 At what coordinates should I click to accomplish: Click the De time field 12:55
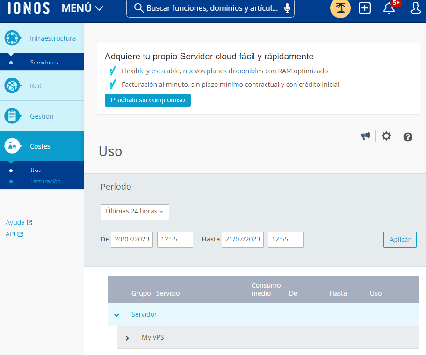(175, 239)
